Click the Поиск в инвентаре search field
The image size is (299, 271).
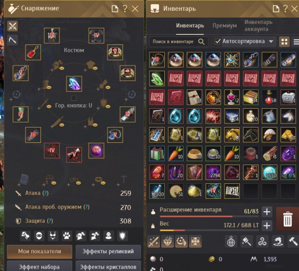coord(178,42)
